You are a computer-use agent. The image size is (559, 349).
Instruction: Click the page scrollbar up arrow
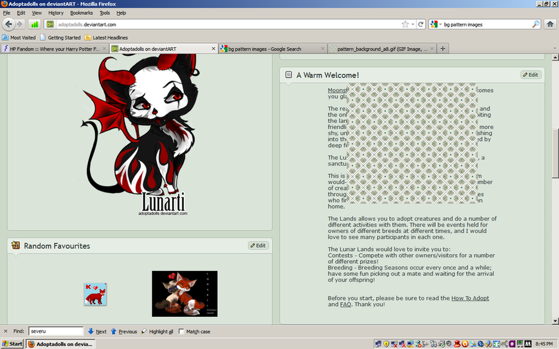coord(555,57)
